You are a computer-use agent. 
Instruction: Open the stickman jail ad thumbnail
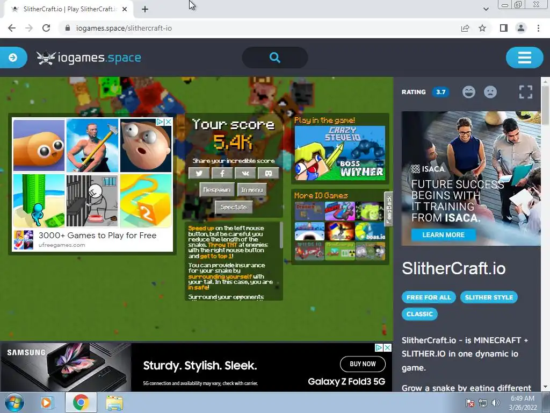[x=92, y=201]
